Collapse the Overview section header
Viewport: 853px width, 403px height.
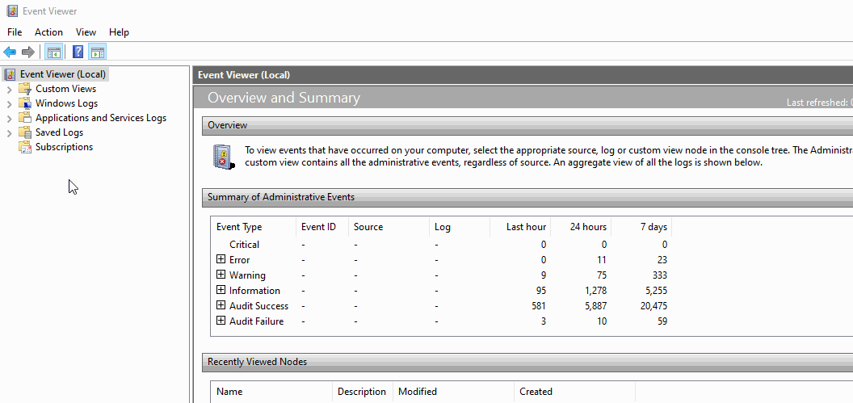[x=527, y=125]
